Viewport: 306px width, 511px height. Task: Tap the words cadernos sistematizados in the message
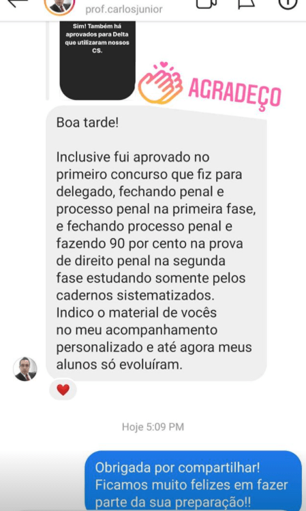click(136, 296)
